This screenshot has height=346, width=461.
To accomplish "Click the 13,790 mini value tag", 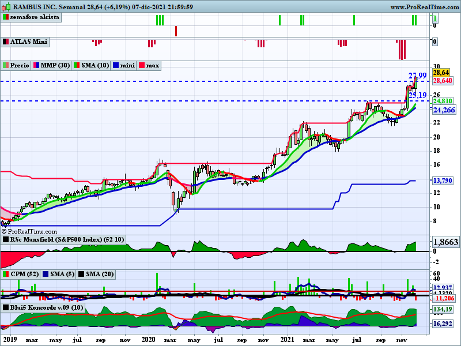I will [x=443, y=180].
